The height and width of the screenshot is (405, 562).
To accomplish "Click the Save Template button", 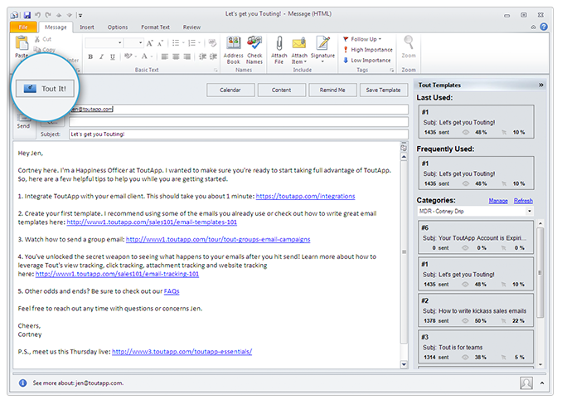I will tap(384, 90).
